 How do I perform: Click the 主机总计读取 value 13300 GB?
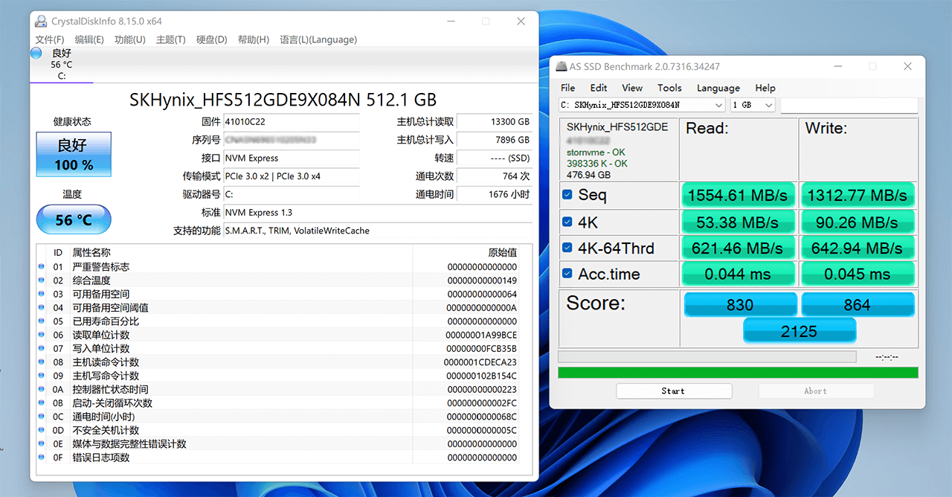coord(495,122)
